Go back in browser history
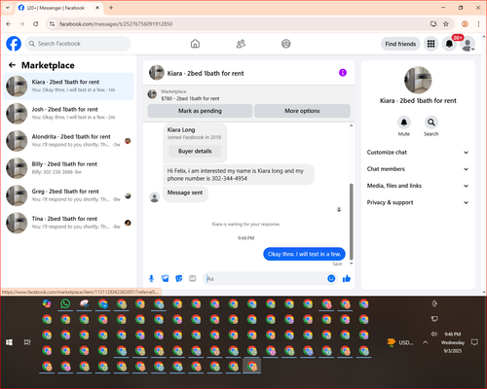Viewport: 487px width, 389px height. (9, 24)
